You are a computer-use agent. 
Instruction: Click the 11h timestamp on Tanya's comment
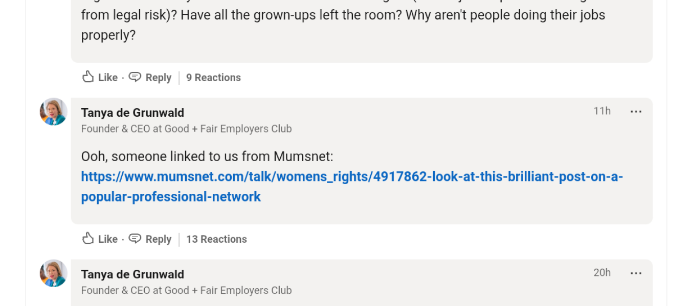(602, 111)
